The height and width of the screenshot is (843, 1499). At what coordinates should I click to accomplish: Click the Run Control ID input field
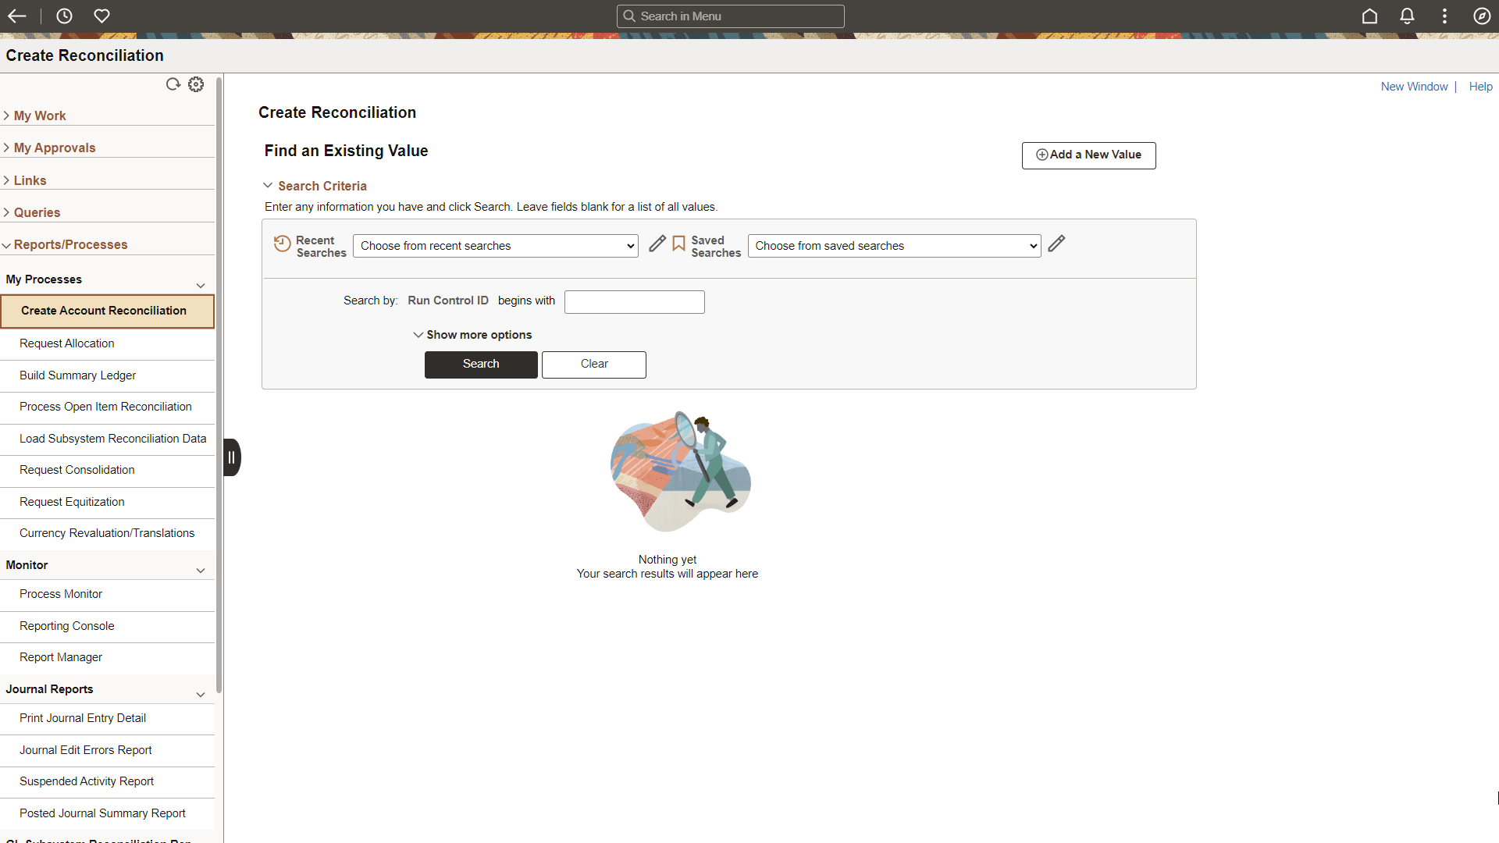(636, 301)
